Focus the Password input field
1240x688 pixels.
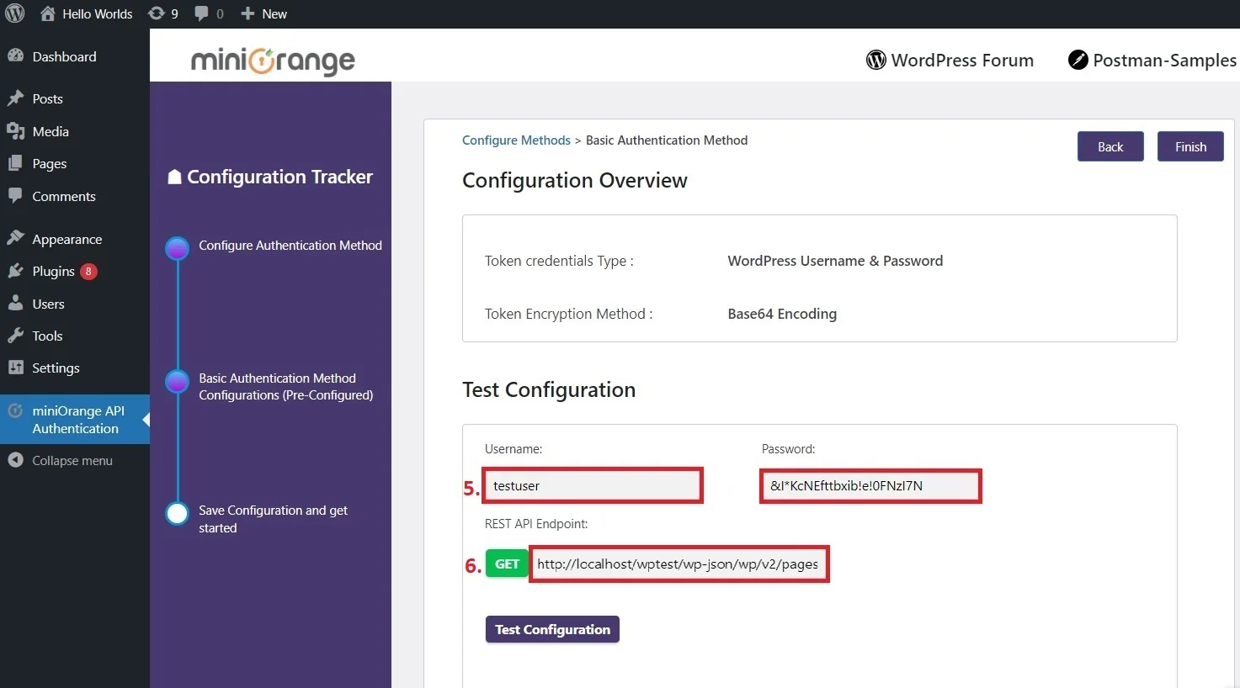870,485
